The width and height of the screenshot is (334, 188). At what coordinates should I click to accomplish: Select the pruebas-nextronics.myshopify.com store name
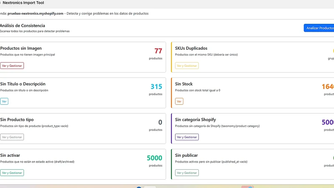pos(35,13)
